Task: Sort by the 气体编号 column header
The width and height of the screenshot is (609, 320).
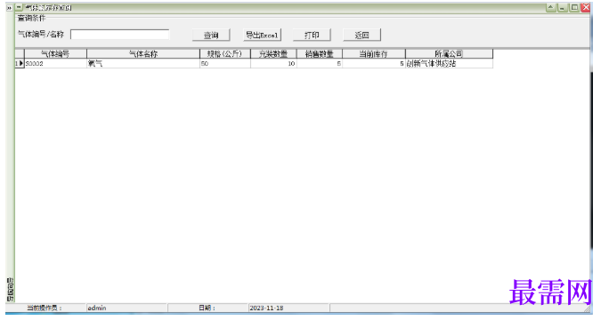Action: tap(55, 54)
